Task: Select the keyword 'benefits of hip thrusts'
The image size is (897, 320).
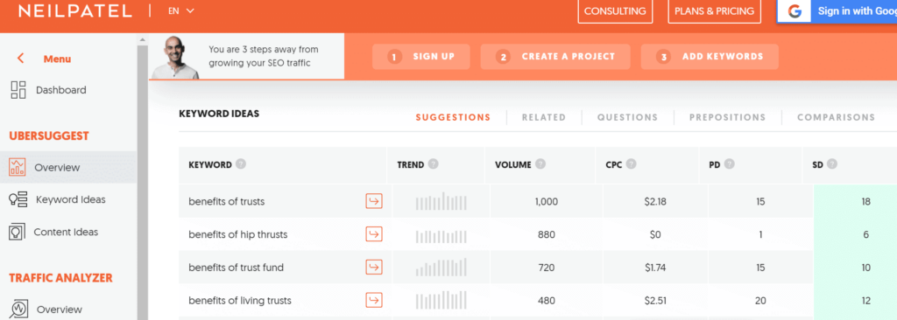Action: [238, 234]
